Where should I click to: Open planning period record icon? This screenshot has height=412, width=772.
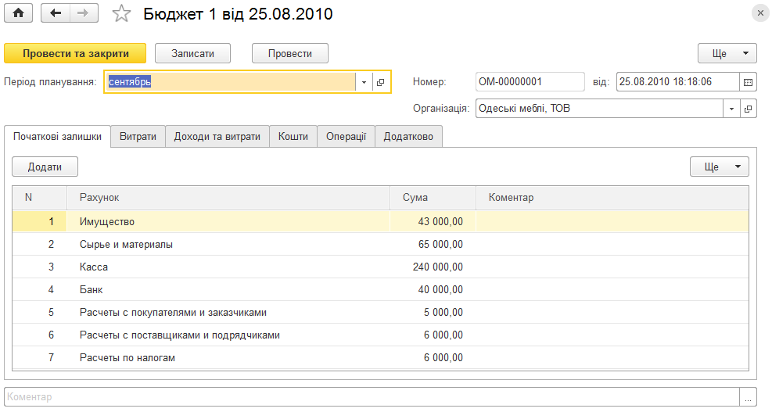pyautogui.click(x=381, y=82)
